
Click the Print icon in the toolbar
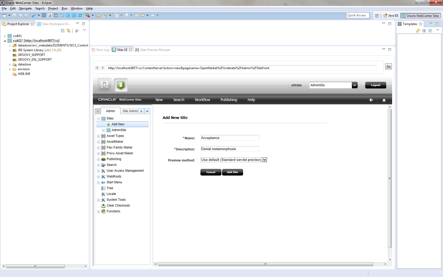[26, 15]
